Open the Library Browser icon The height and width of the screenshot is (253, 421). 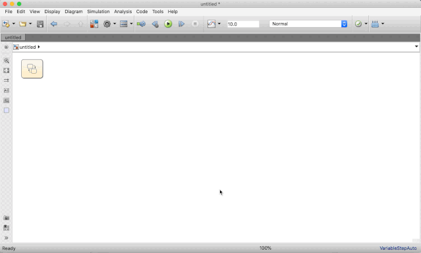click(x=94, y=24)
